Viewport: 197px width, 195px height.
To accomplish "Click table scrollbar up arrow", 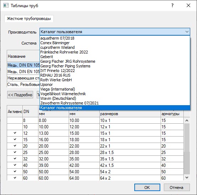I will pyautogui.click(x=187, y=120).
